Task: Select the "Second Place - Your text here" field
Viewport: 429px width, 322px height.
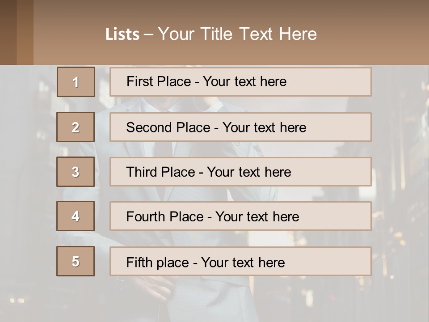Action: pyautogui.click(x=240, y=127)
